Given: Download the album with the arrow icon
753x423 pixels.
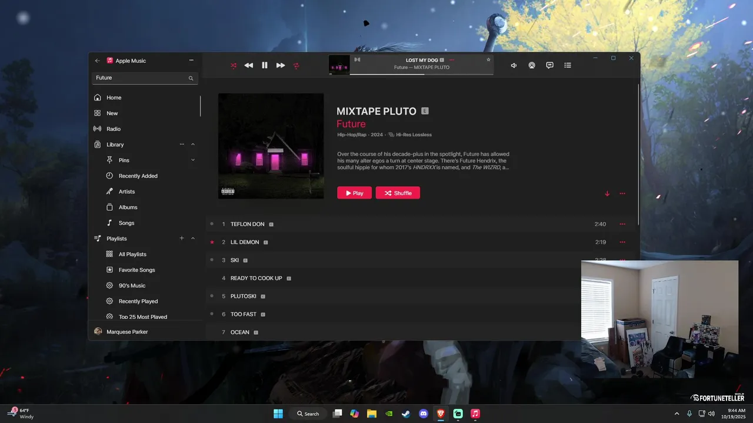Looking at the screenshot, I should [x=607, y=193].
